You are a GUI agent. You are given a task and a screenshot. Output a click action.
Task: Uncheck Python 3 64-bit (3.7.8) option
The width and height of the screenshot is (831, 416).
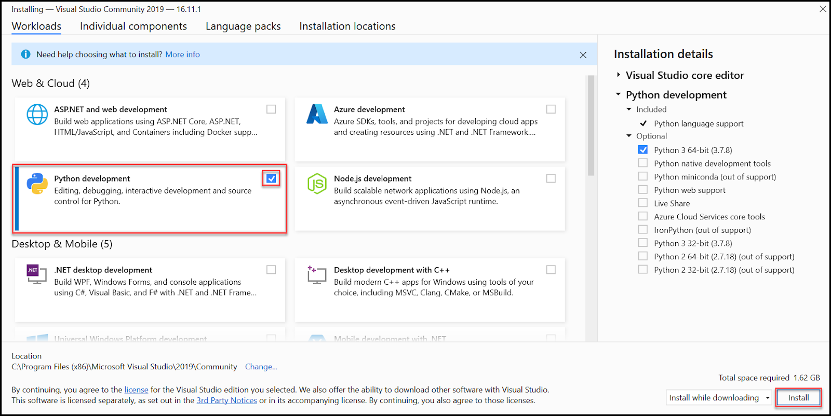coord(643,150)
